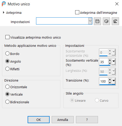Open the Impostazioni presets dropdown
The height and width of the screenshot is (126, 122).
(90, 21)
